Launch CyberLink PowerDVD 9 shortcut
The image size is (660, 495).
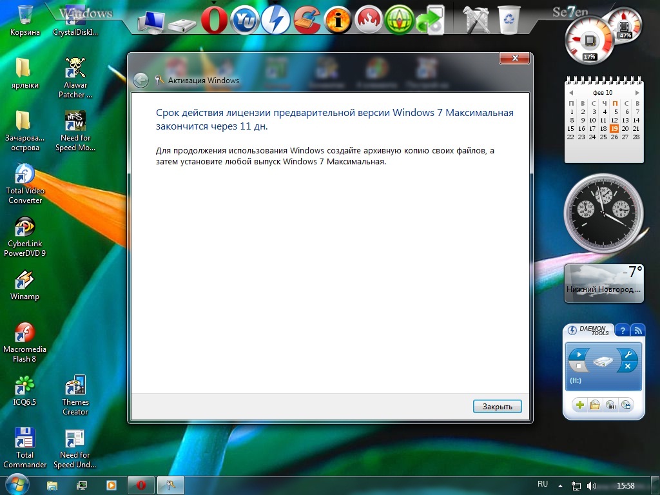tap(25, 237)
